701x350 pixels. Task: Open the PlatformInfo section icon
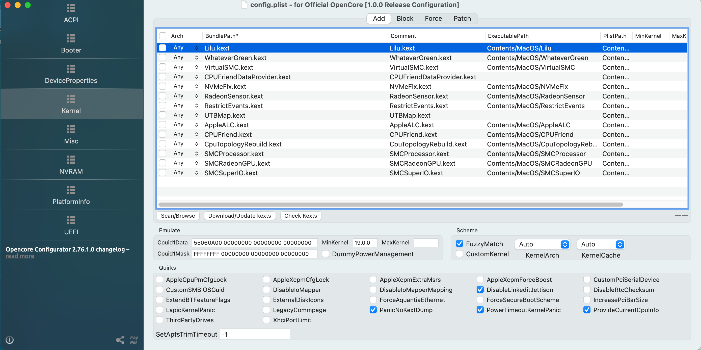tap(71, 190)
